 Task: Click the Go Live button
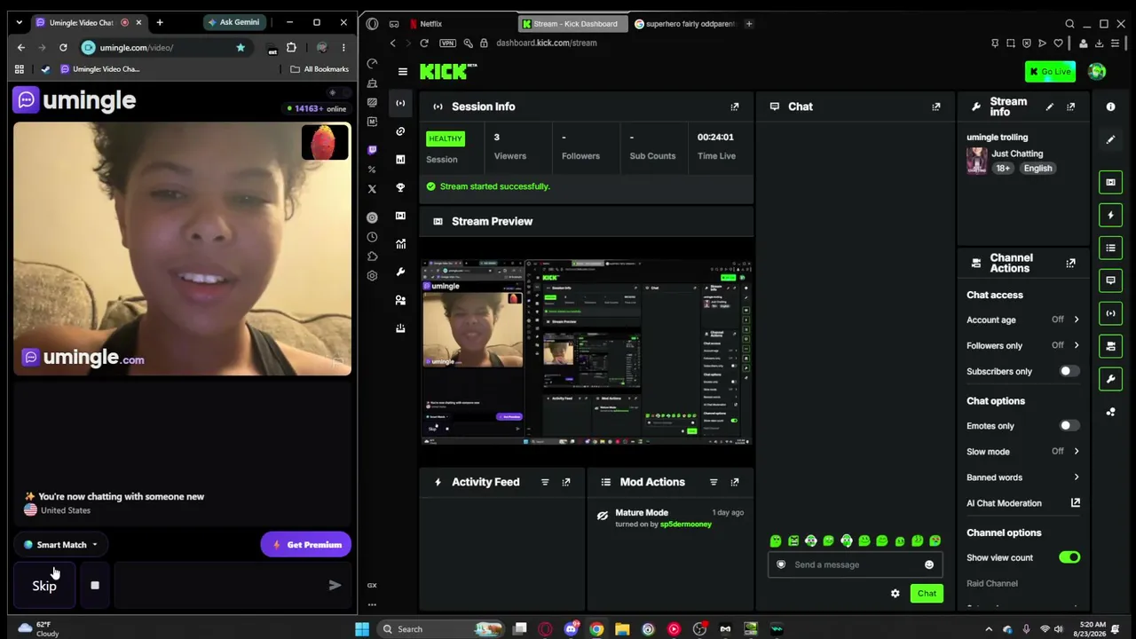tap(1050, 72)
